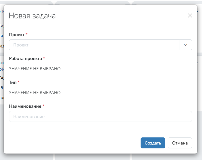Screen dimensions: 202x160
Task: Click the Тип field label
Action: pos(13,82)
